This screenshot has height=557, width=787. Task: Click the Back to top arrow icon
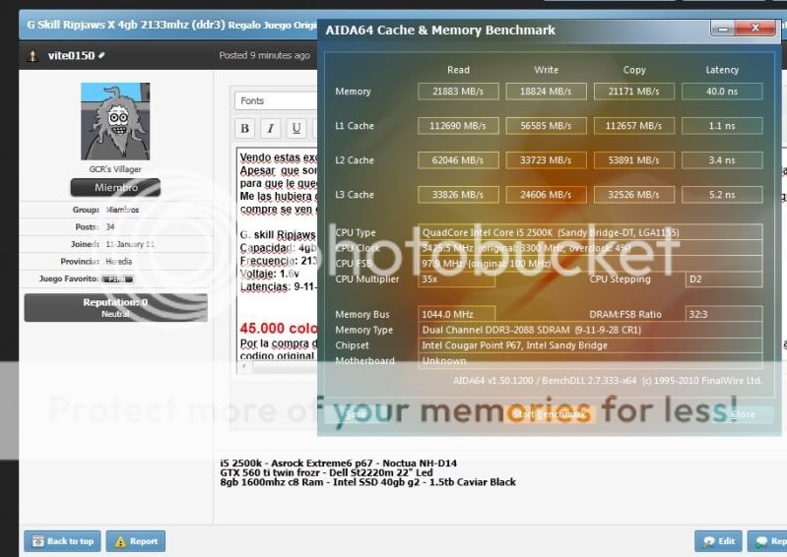coord(37,541)
